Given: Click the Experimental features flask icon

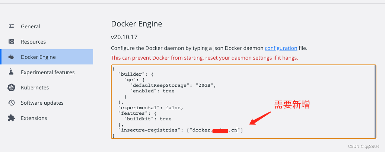Looking at the screenshot, I should 11,72.
